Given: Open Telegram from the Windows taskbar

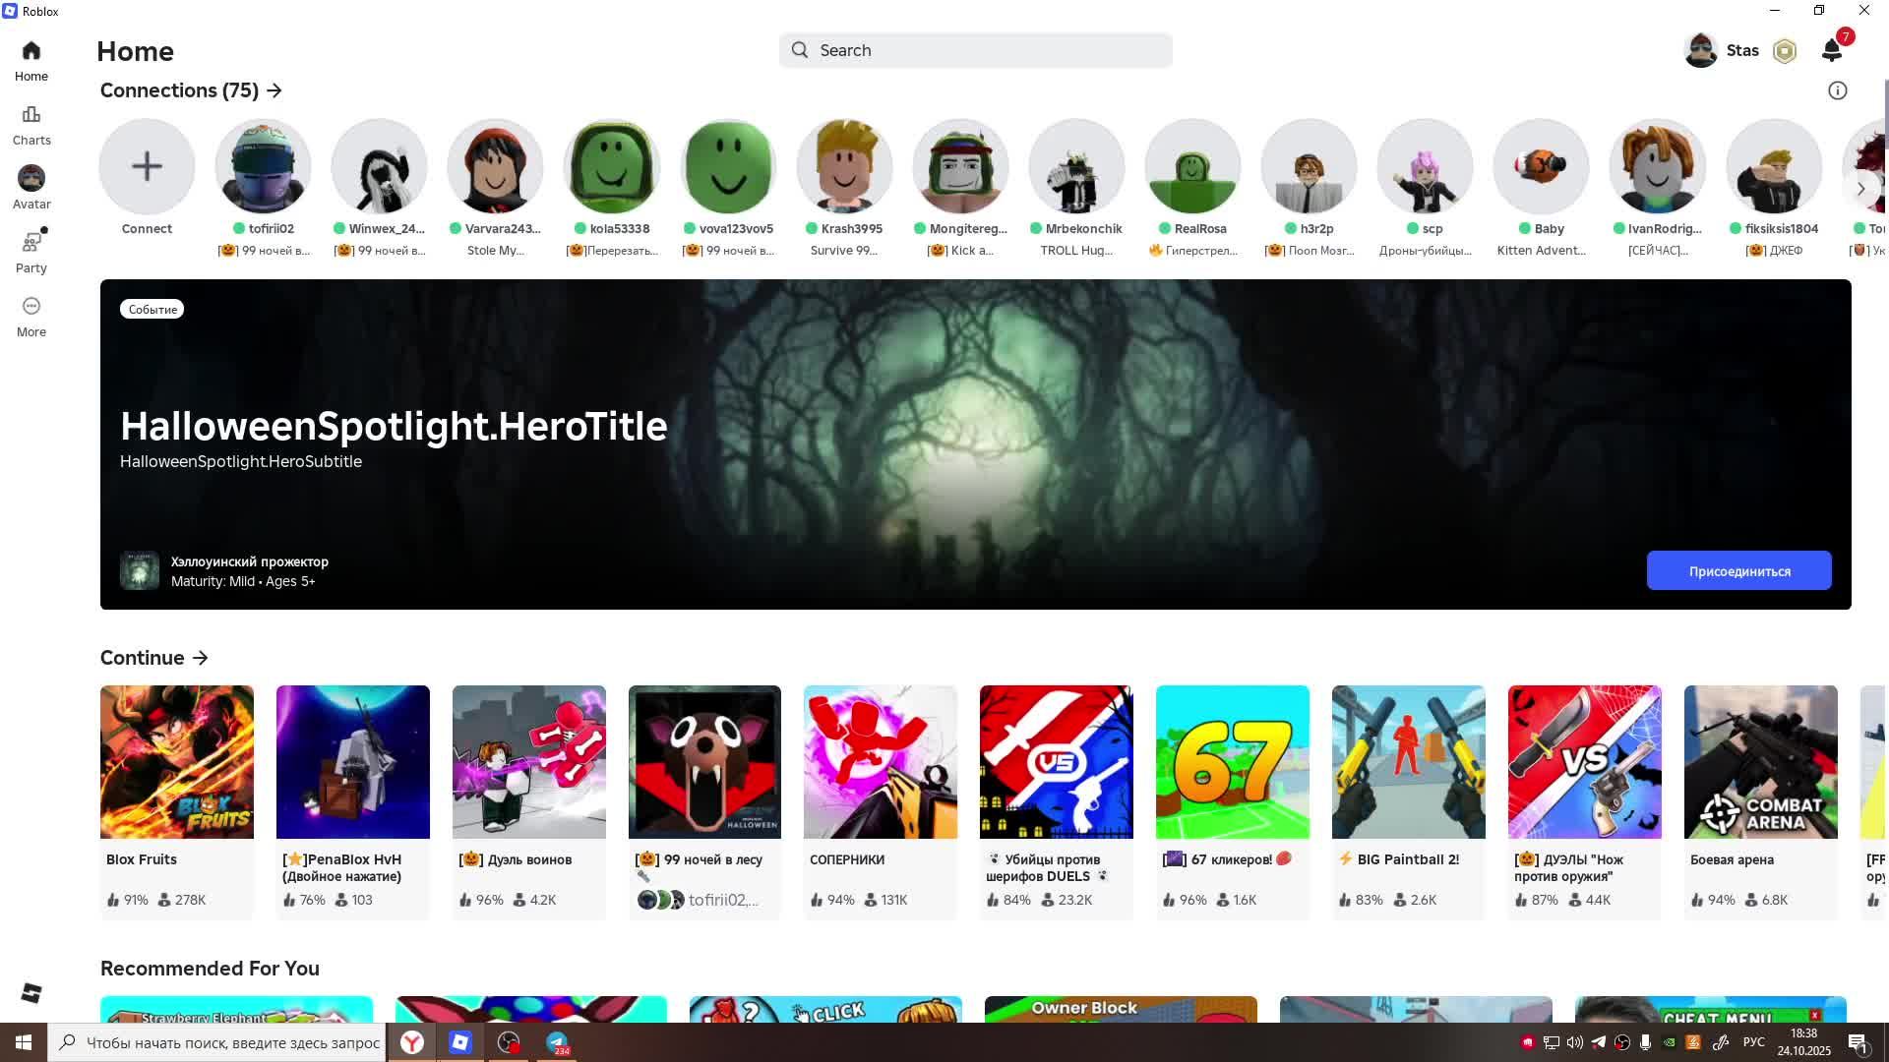Looking at the screenshot, I should coord(557,1042).
